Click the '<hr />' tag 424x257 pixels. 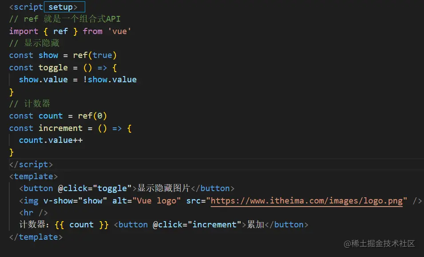pos(34,213)
